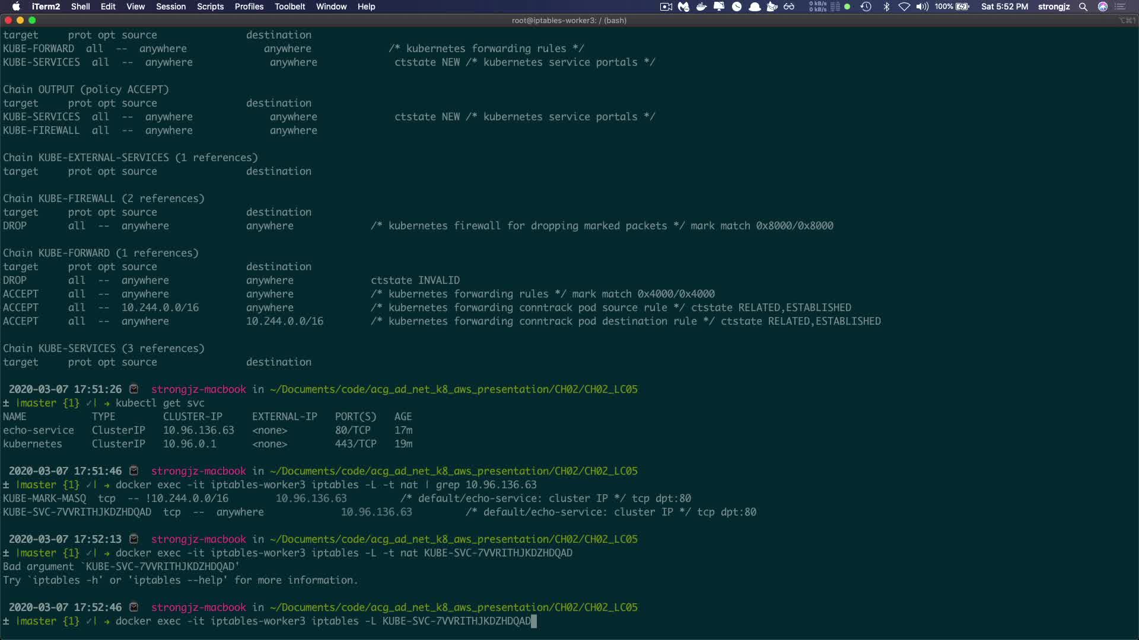Open the Scripts menu
Image resolution: width=1139 pixels, height=640 pixels.
pos(210,7)
